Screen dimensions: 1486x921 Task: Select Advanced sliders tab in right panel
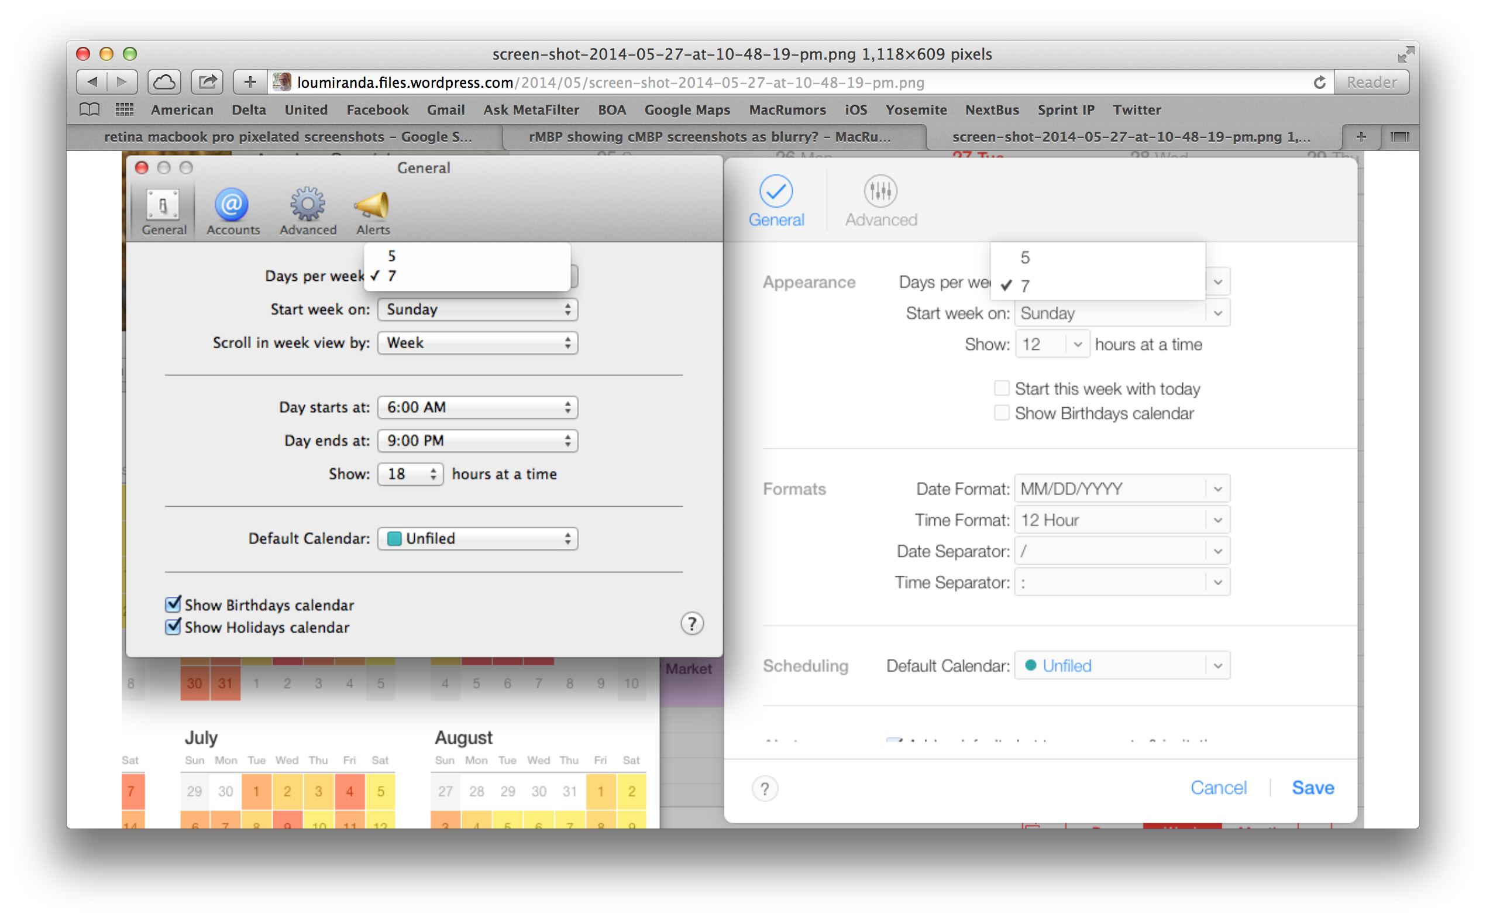[x=880, y=201]
